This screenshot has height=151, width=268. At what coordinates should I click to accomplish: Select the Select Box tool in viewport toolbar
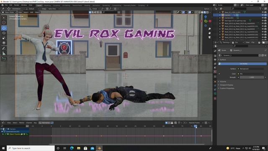click(x=4, y=18)
